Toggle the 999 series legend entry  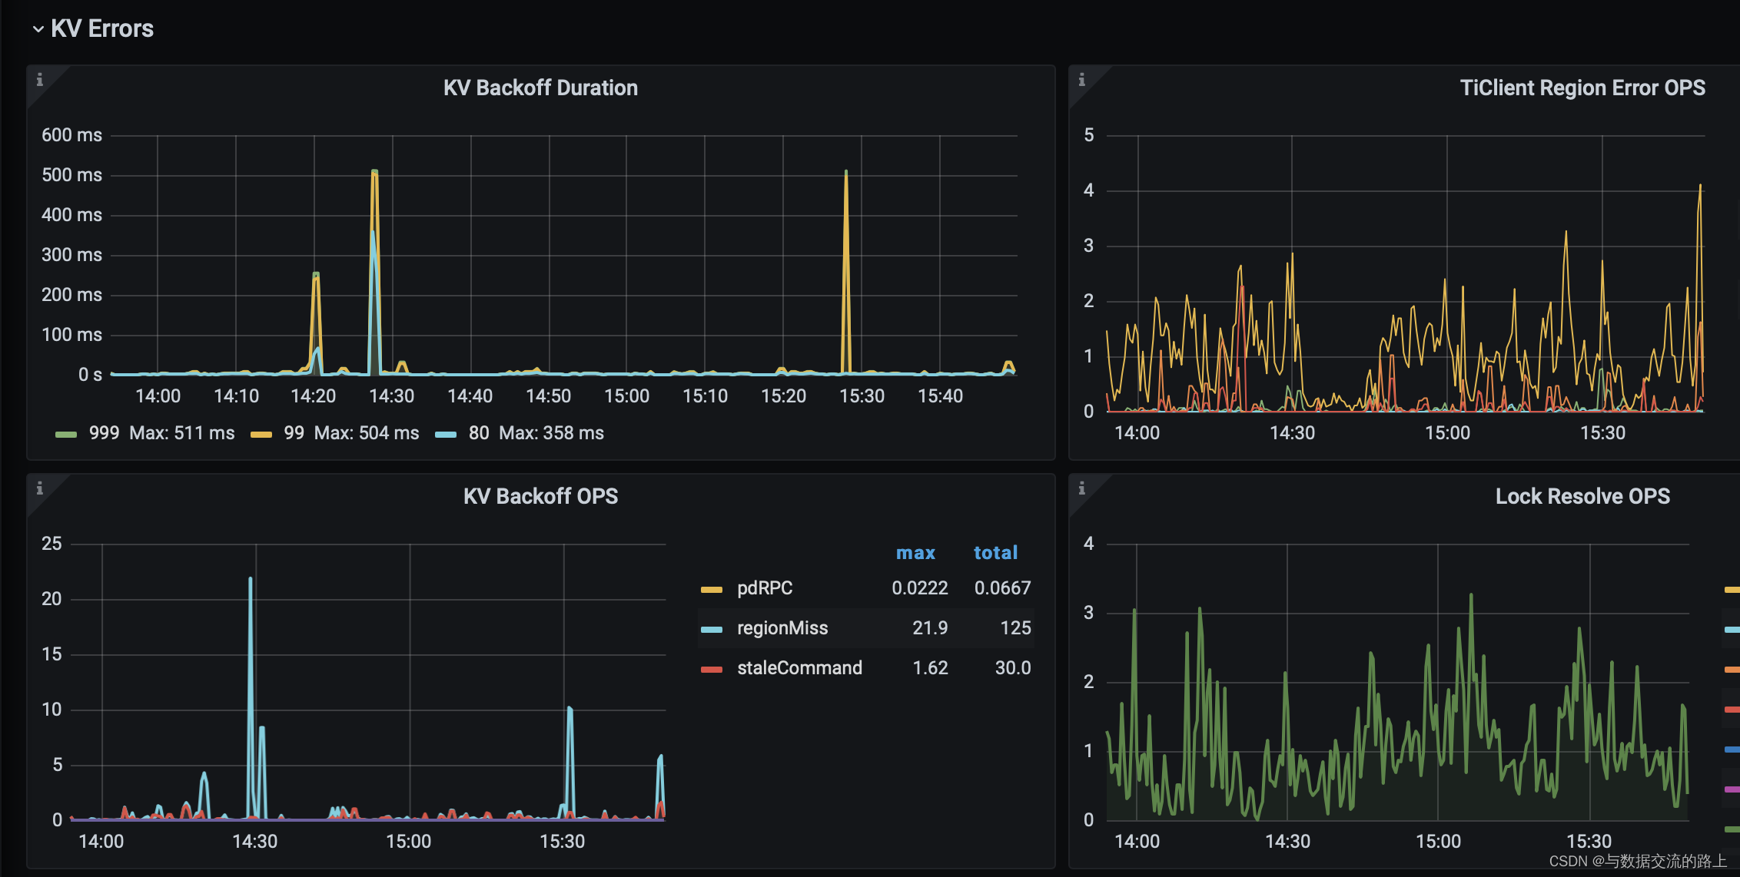pos(104,433)
